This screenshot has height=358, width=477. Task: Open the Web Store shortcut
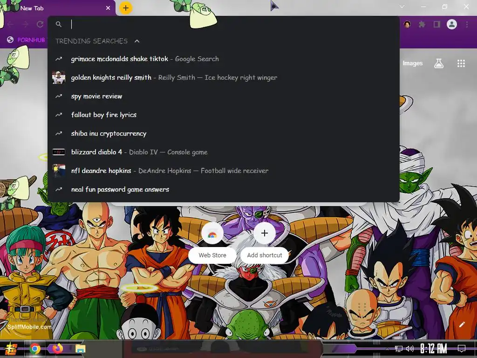pyautogui.click(x=212, y=243)
